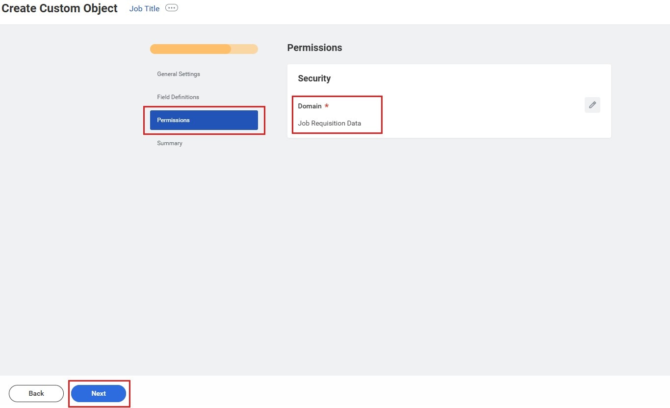
Task: Click the edit icon for Job Requisition Data domain
Action: 592,104
